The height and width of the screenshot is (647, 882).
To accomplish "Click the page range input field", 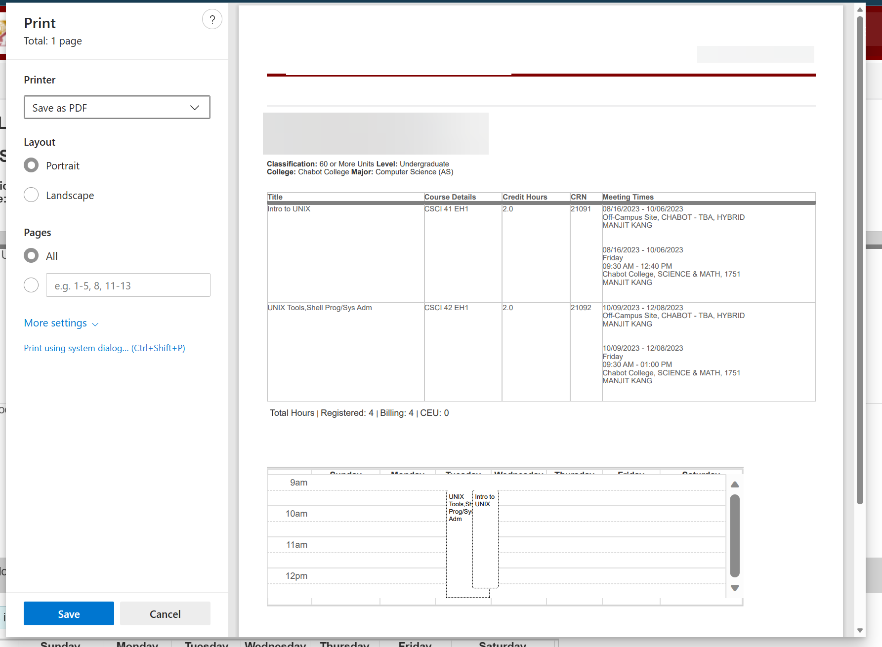I will [128, 285].
